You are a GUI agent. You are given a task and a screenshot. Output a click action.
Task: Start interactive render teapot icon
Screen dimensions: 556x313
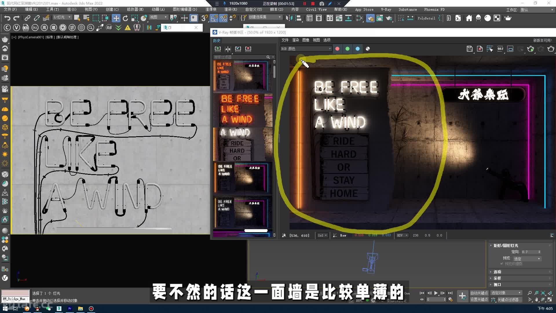coord(531,49)
